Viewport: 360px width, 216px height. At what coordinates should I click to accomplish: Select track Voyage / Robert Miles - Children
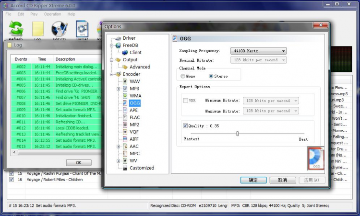[x=55, y=180]
